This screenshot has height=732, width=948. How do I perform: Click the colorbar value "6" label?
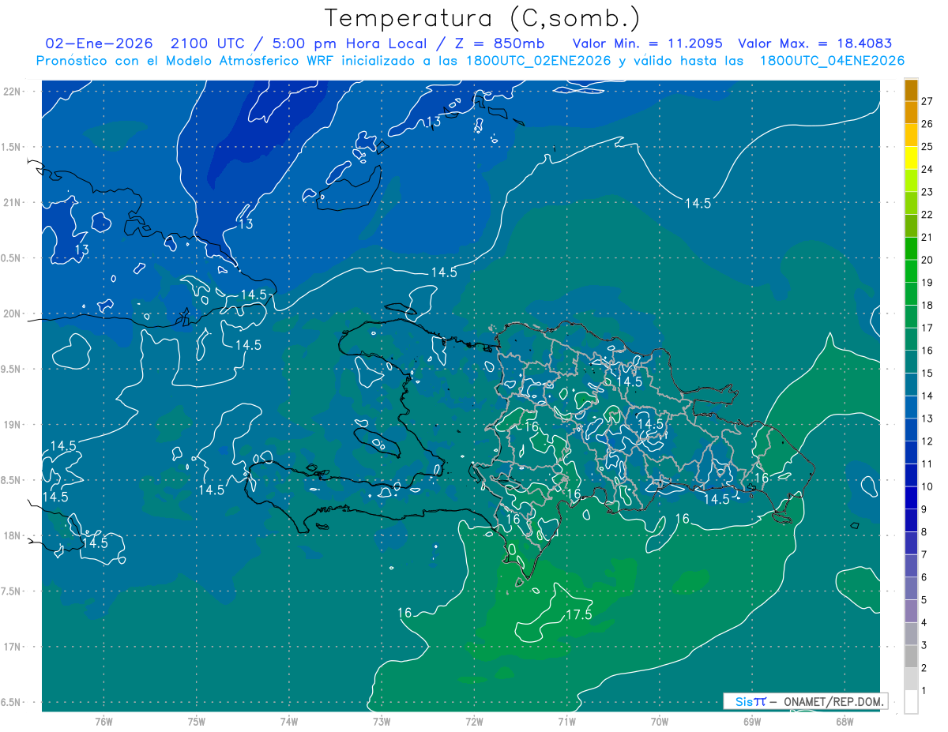pyautogui.click(x=924, y=577)
